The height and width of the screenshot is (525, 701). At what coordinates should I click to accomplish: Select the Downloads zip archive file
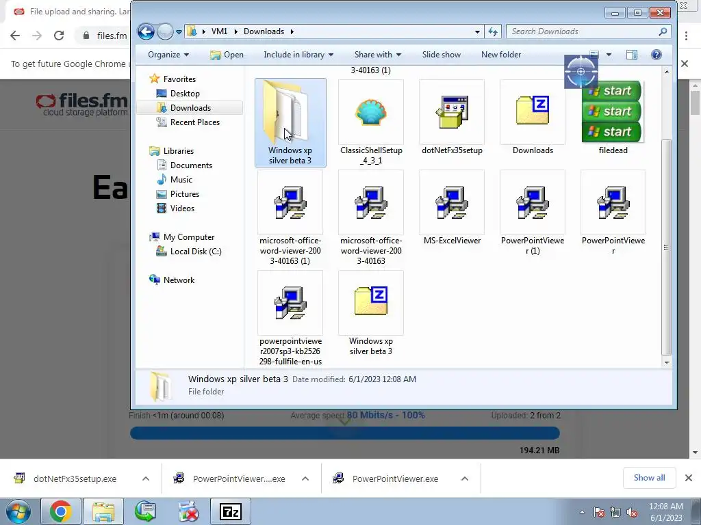coord(533,118)
